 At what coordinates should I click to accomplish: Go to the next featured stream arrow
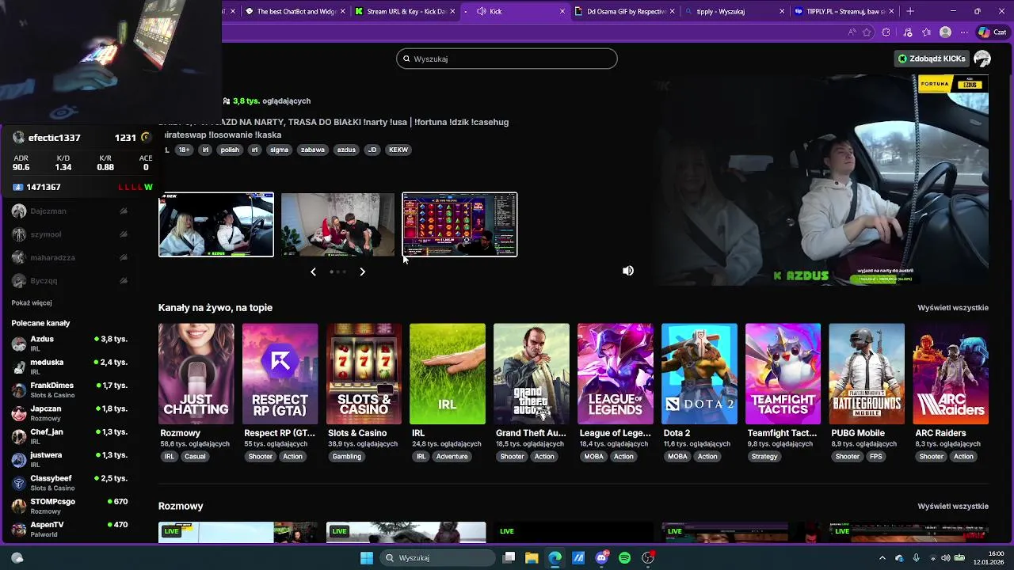[x=362, y=272]
